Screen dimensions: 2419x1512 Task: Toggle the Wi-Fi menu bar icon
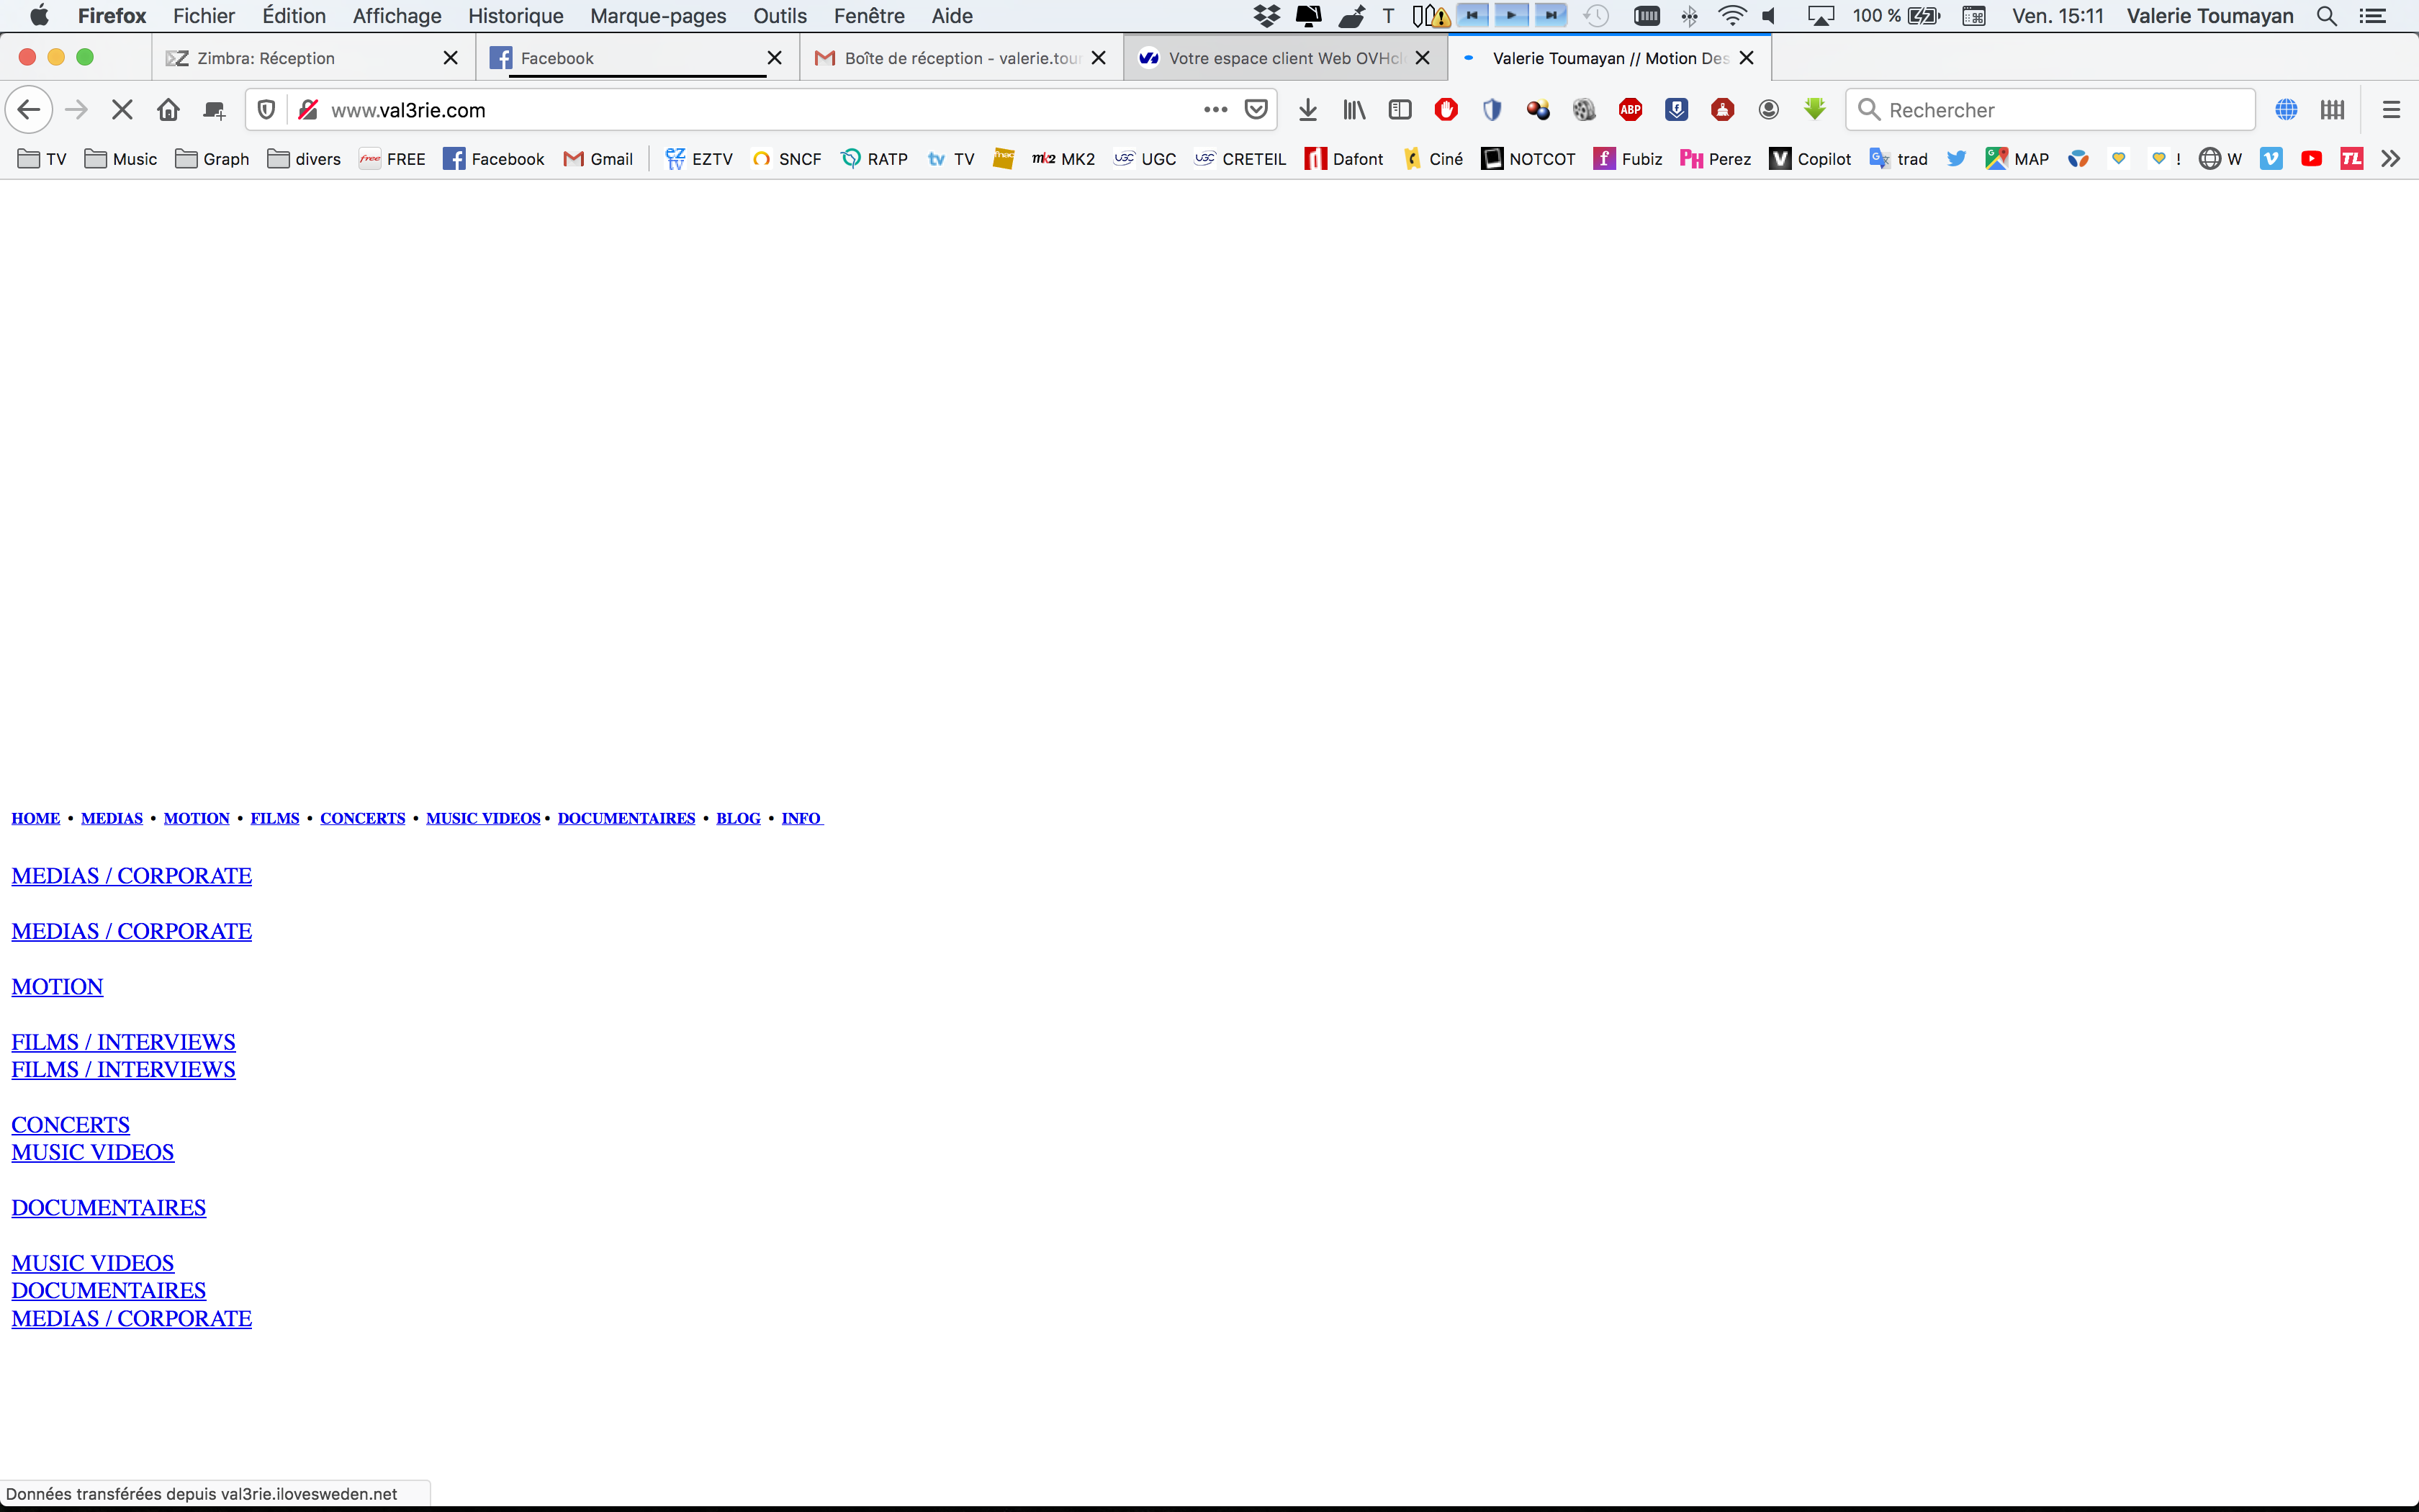pos(1731,16)
